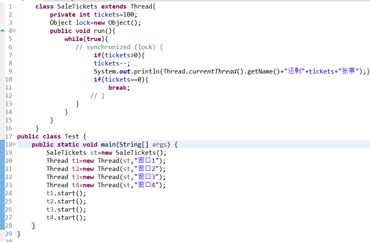Click the 'while(true){' statement
Image resolution: width=370 pixels, height=242 pixels.
[86, 39]
